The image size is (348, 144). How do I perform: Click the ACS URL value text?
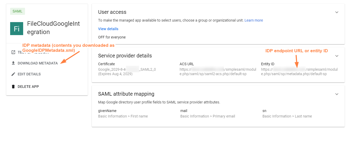pos(218,72)
